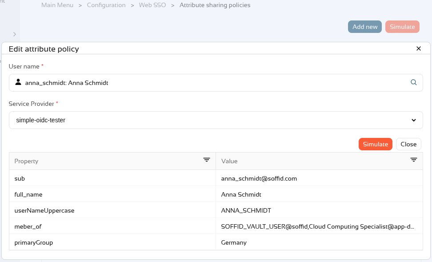Select Attribute sharing policies breadcrumb
Viewport: 432px width, 262px height.
pos(215,5)
